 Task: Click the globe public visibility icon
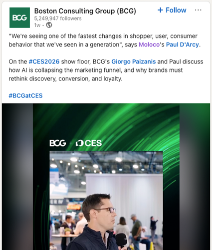pos(49,25)
